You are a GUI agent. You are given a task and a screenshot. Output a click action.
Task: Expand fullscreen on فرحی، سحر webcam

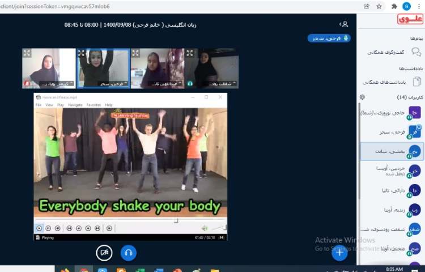point(81,53)
